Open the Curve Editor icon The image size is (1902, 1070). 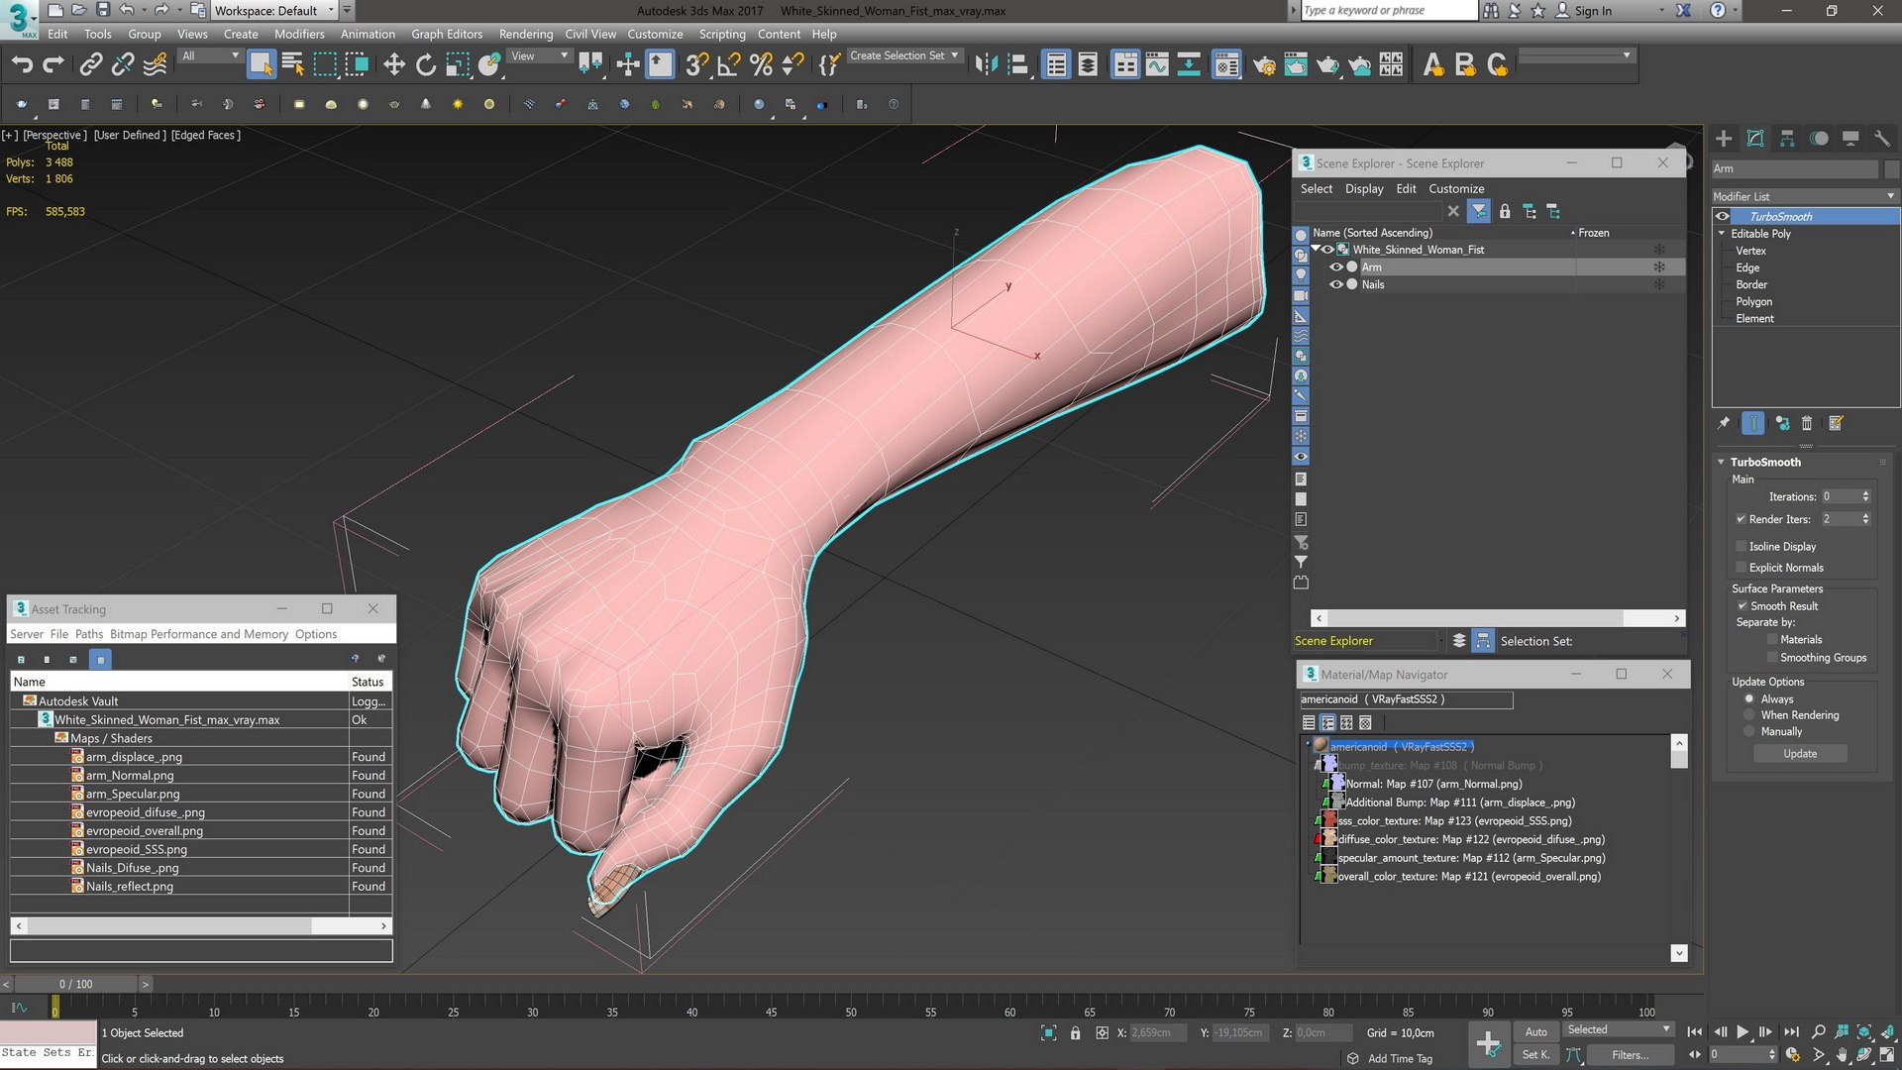[1157, 65]
